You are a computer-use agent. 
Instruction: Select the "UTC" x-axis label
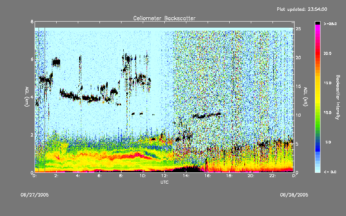164,182
